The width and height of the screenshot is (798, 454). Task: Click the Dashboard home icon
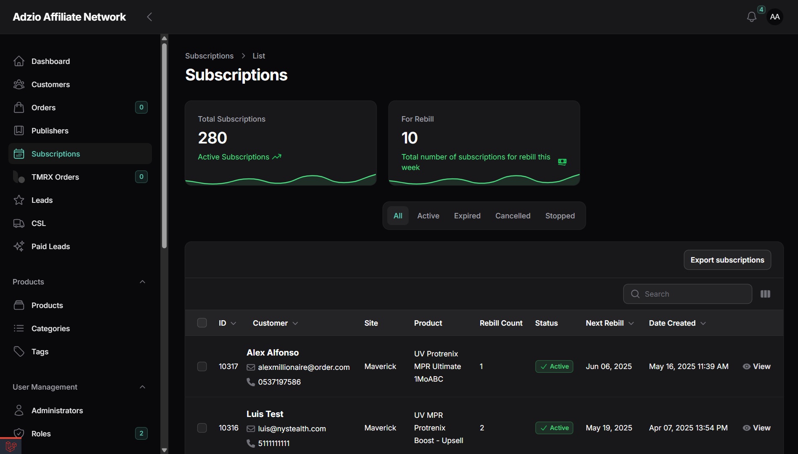click(x=19, y=61)
